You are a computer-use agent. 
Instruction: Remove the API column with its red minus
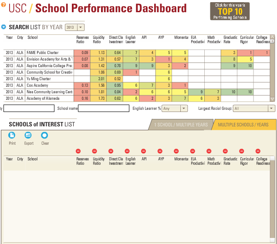(144, 151)
